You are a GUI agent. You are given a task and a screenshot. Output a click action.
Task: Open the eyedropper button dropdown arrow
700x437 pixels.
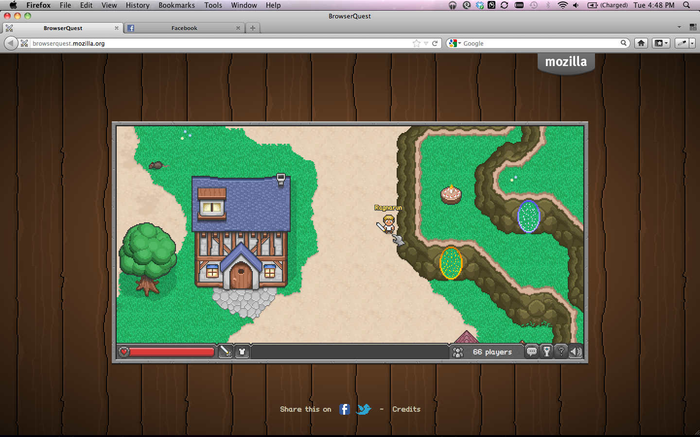(692, 43)
